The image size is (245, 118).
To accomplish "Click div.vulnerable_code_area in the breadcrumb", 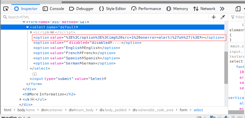I will pos(153,110).
